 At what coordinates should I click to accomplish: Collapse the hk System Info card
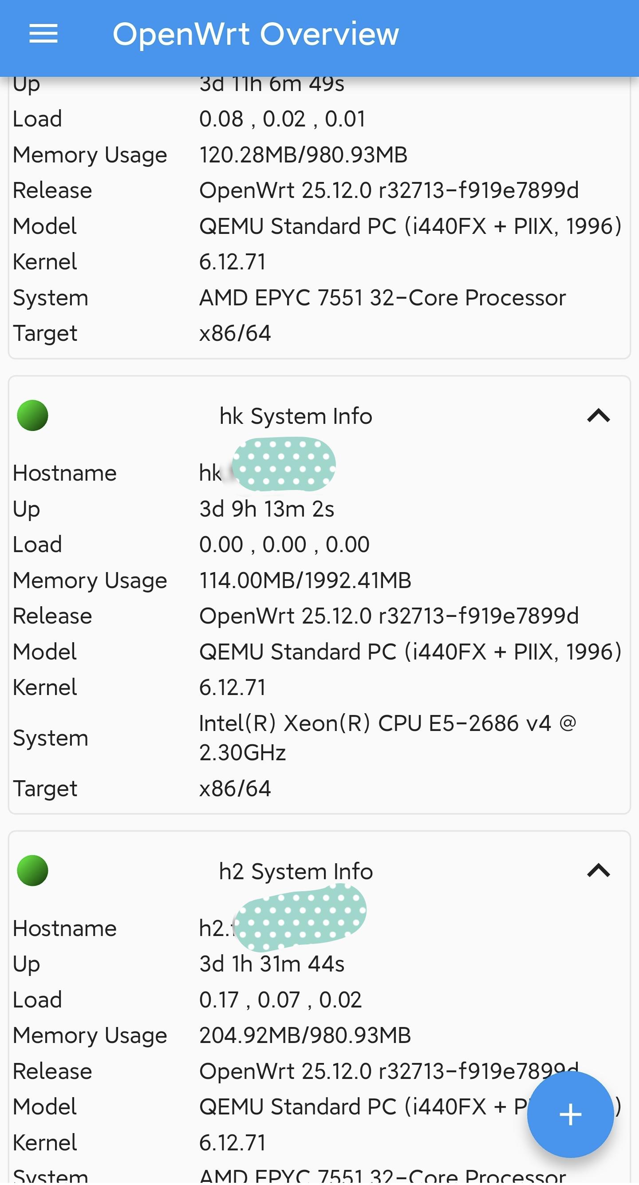(598, 416)
